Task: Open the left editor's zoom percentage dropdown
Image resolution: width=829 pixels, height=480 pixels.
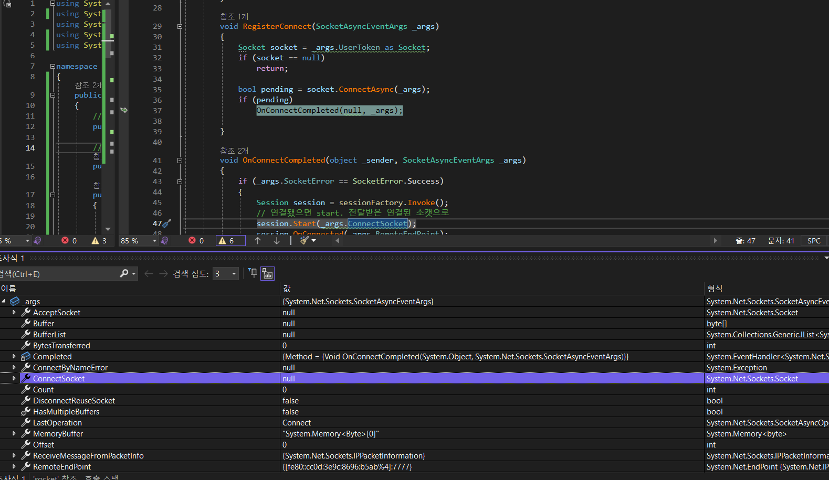Action: click(27, 241)
